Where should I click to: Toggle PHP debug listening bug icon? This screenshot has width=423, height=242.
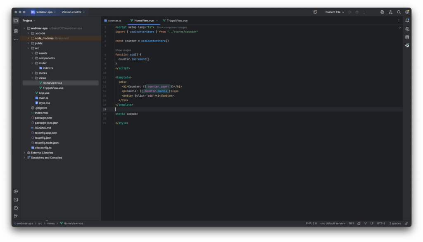pos(315,12)
